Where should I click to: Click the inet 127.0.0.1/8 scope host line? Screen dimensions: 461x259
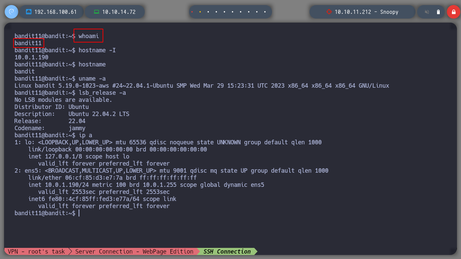79,156
